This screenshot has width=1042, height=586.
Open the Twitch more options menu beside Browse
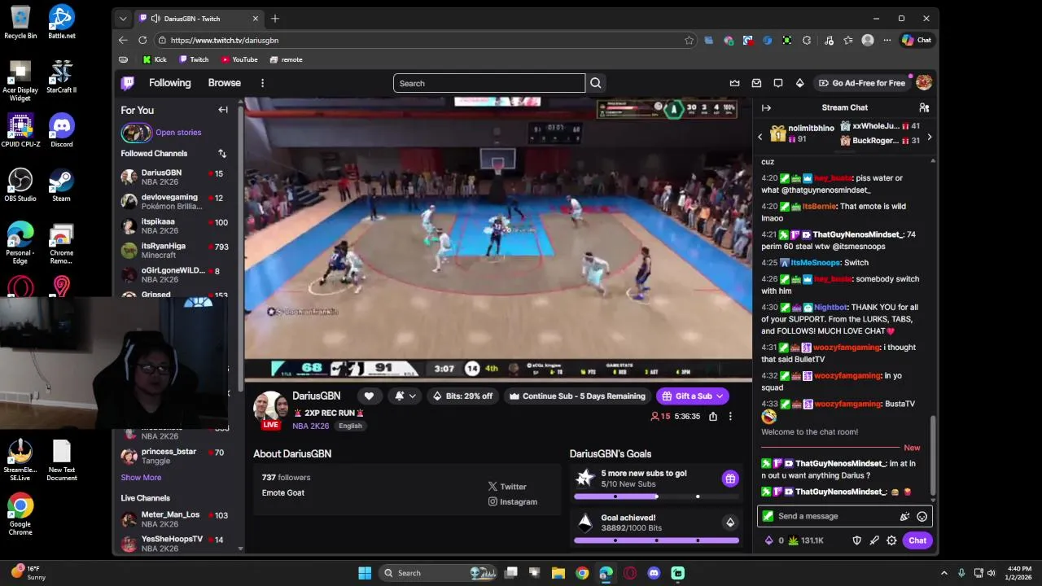click(262, 83)
